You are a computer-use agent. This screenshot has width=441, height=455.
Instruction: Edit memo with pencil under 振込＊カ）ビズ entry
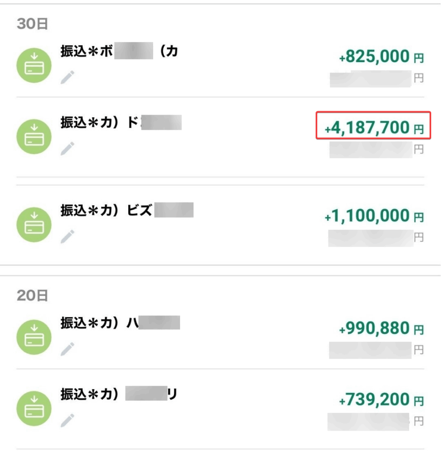coord(67,236)
